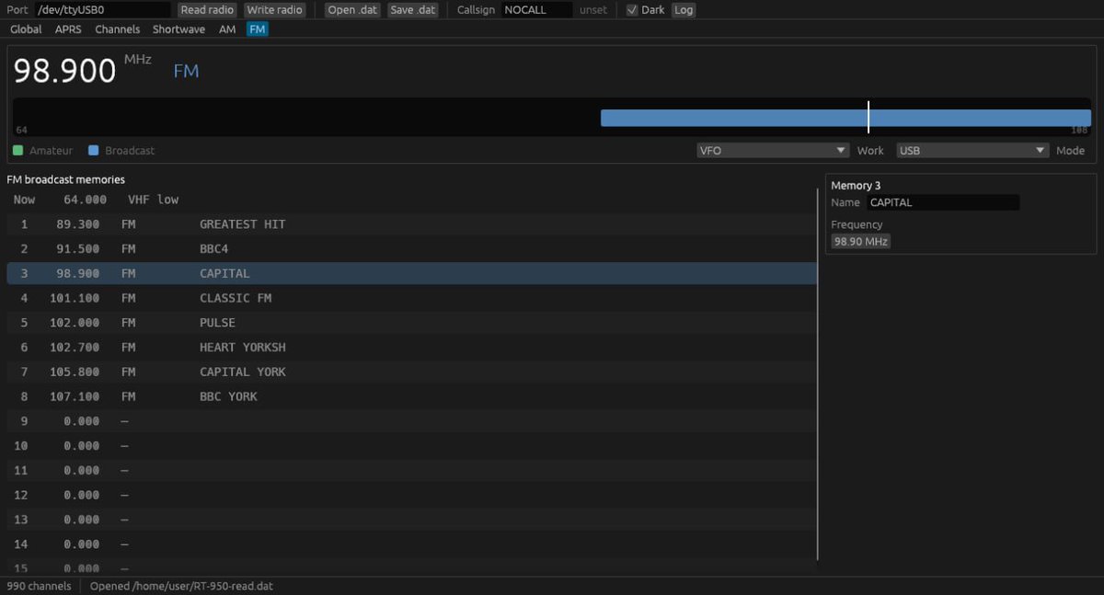
Task: Click the opened file path in status bar
Action: [181, 586]
